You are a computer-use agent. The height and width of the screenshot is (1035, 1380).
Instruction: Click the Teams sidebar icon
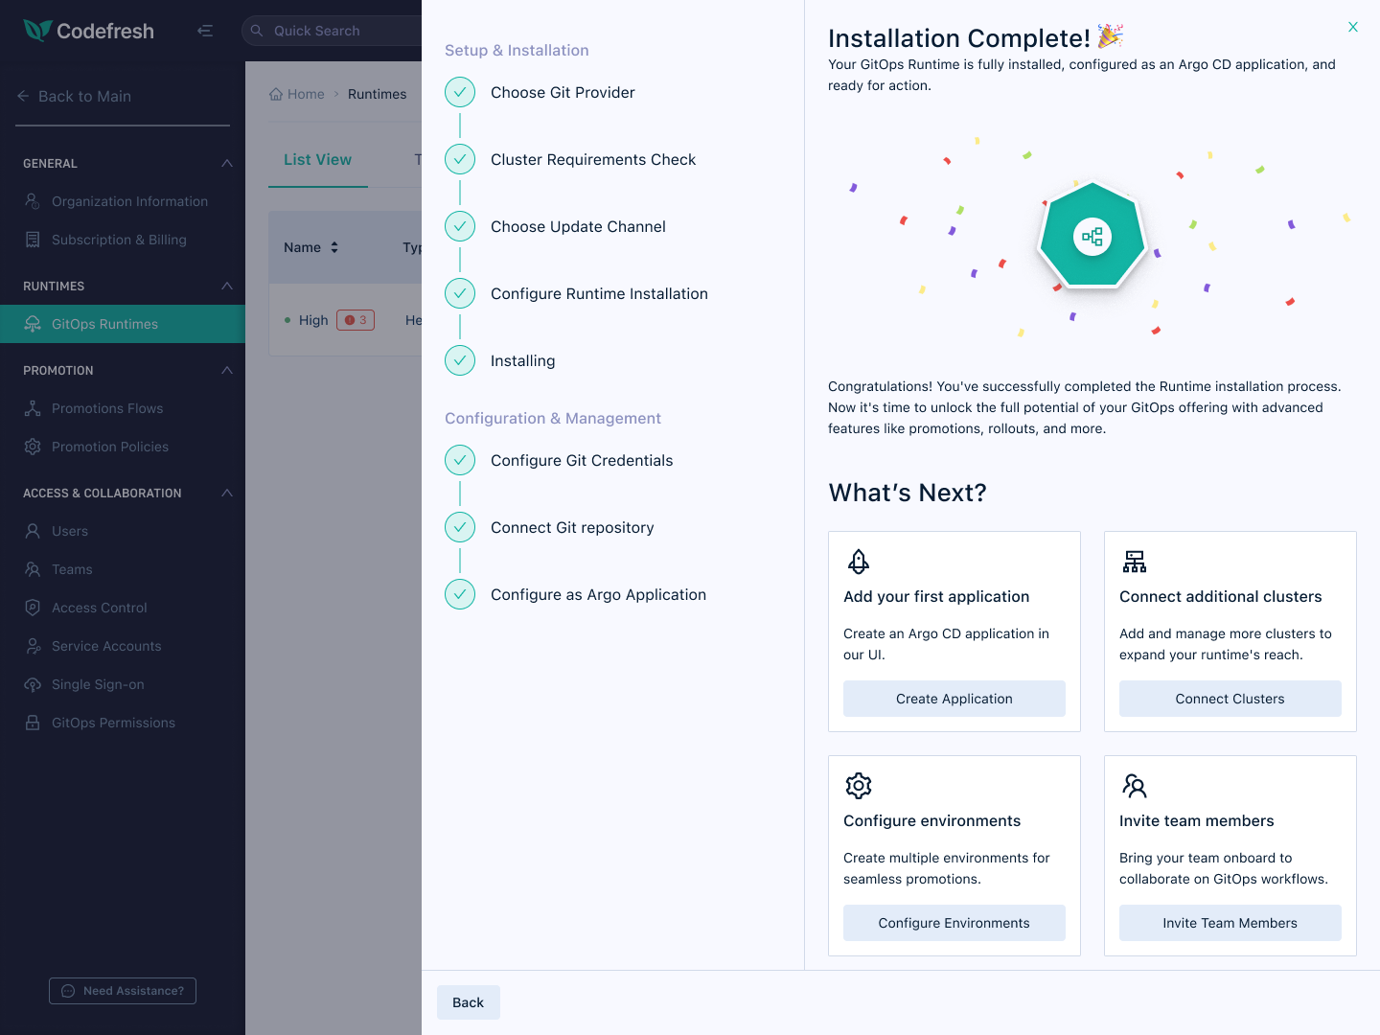(x=33, y=569)
